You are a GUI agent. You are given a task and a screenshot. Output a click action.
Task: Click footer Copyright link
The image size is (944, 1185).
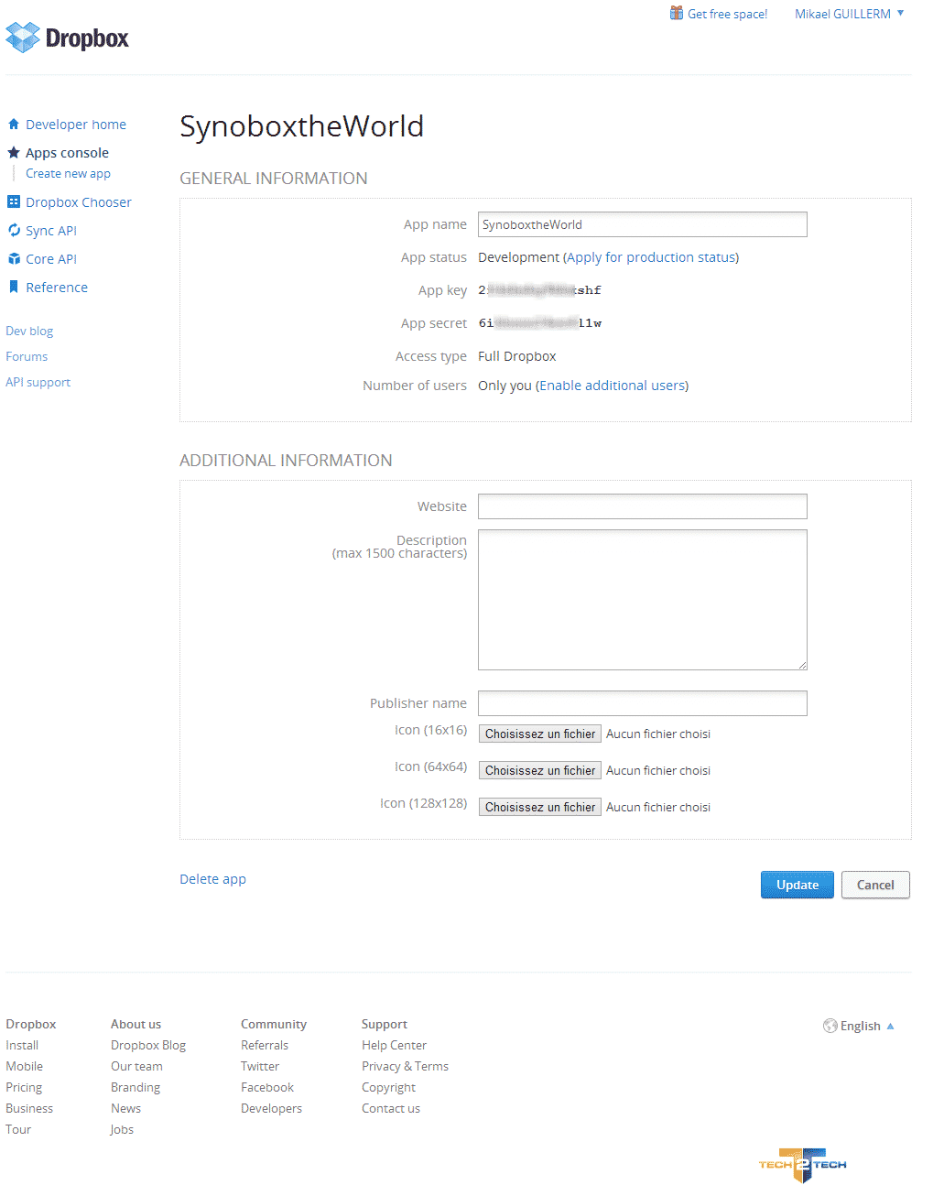click(x=388, y=1088)
